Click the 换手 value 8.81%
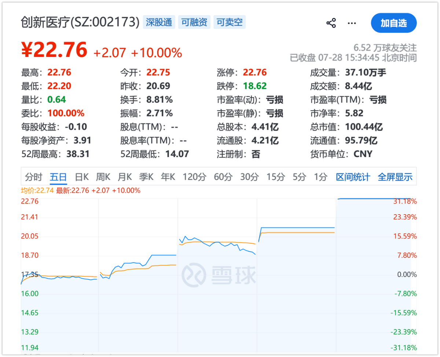The width and height of the screenshot is (440, 357). tap(160, 100)
